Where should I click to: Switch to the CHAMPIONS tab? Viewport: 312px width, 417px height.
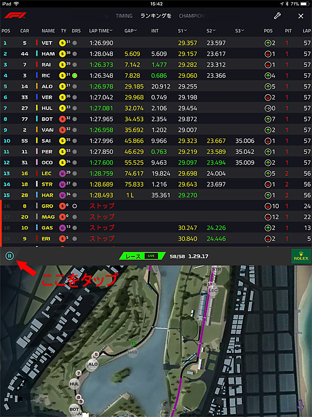coord(193,16)
